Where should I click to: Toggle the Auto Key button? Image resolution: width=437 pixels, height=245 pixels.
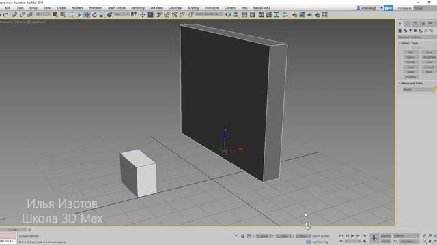tap(386, 236)
